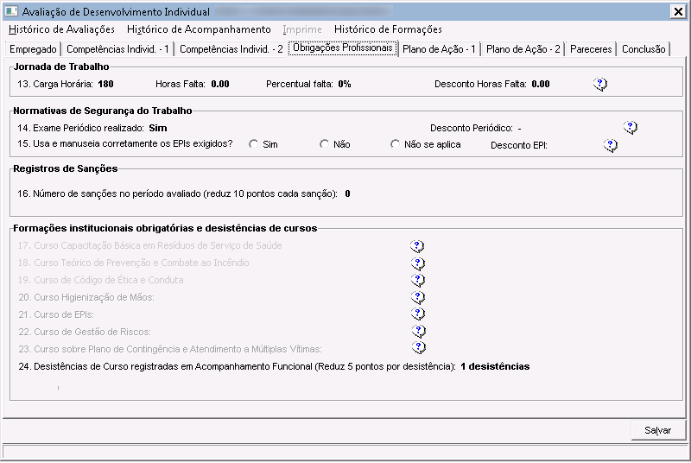Click the bottom status bar field
Screen dimensions: 691x463
(x=345, y=453)
